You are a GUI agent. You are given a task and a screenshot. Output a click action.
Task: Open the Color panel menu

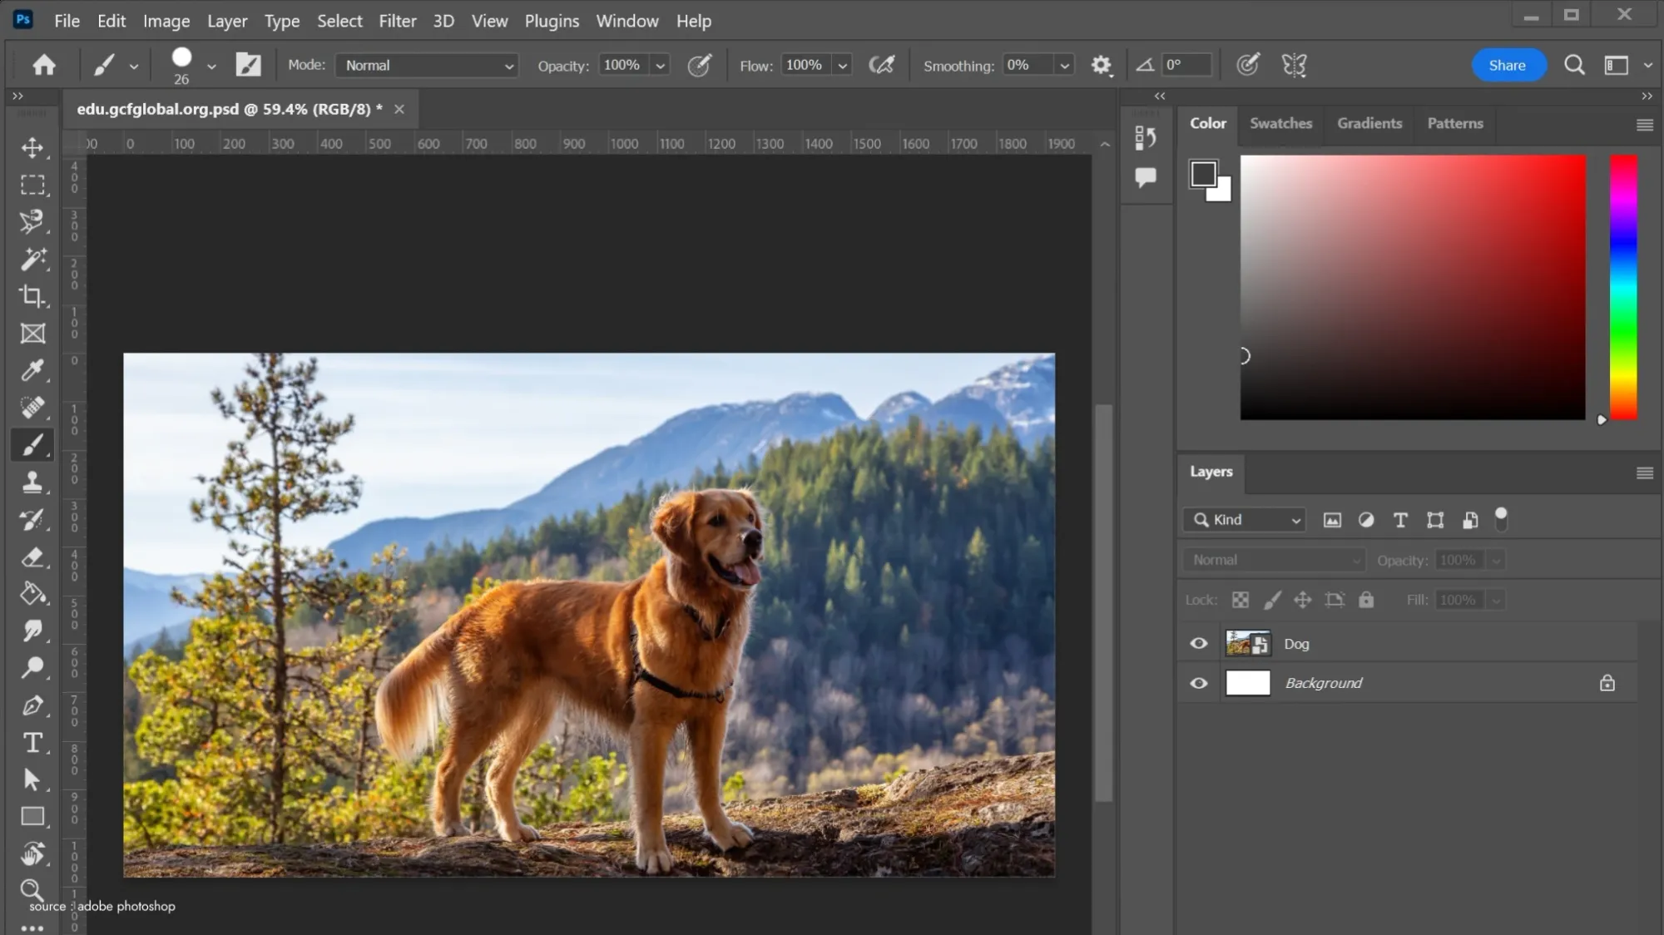pos(1644,125)
